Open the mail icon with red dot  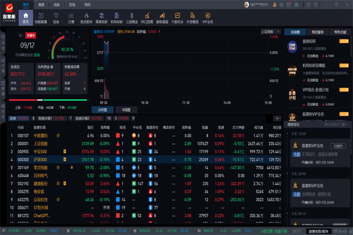[x=289, y=5]
